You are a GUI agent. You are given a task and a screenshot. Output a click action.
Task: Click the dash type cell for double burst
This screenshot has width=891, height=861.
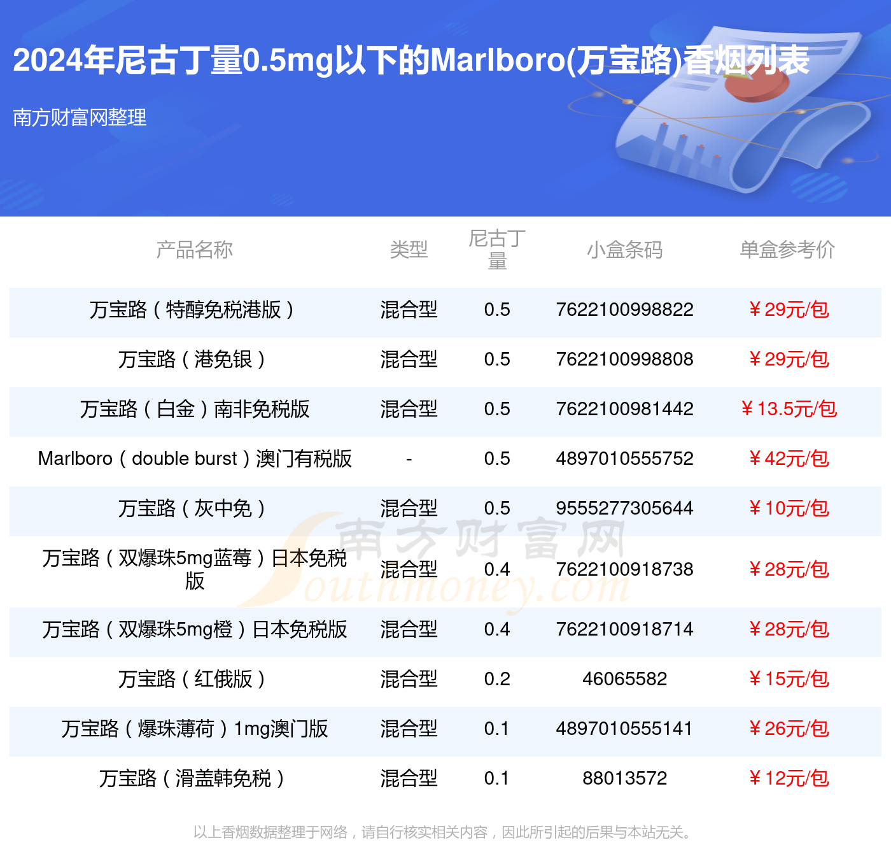point(409,459)
